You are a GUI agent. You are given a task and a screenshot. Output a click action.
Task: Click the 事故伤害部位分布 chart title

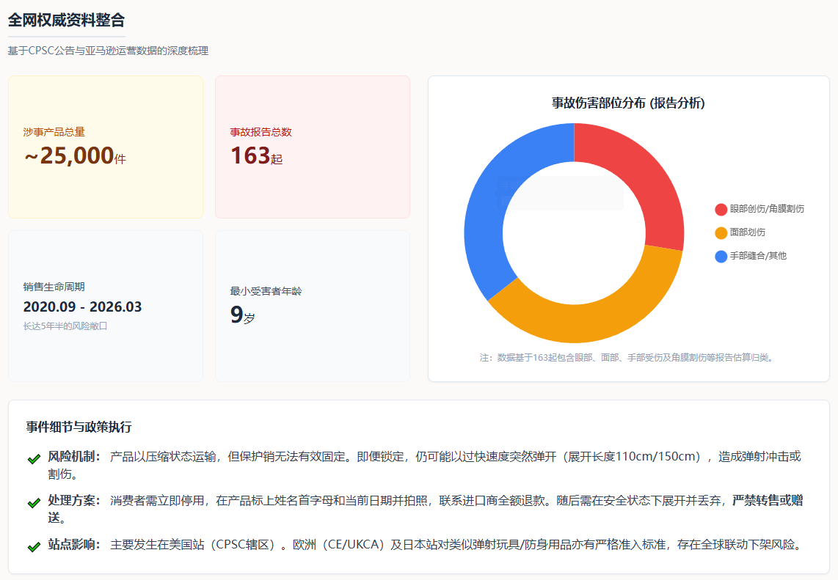628,103
